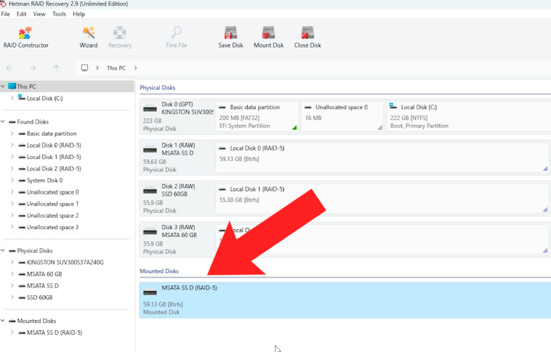The image size is (551, 352).
Task: Collapse the This PC tree node
Action: [x=3, y=86]
